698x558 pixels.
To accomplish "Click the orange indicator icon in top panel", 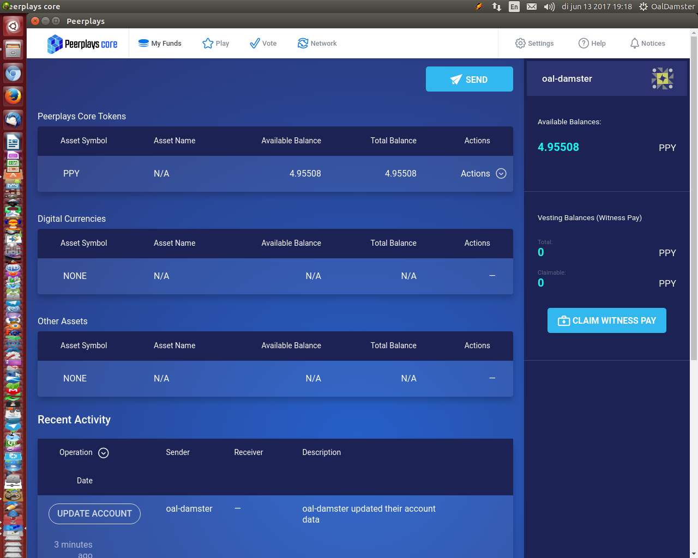I will pyautogui.click(x=479, y=7).
